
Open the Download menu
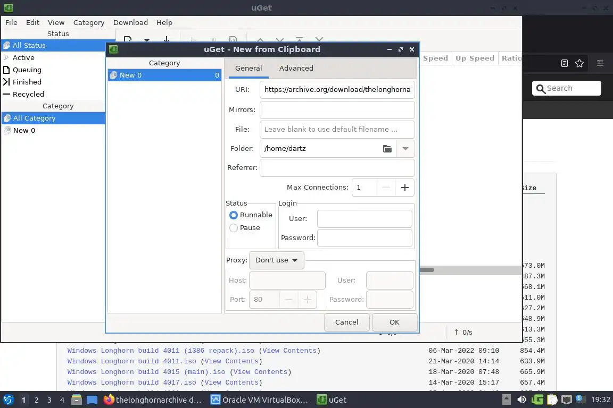point(130,23)
